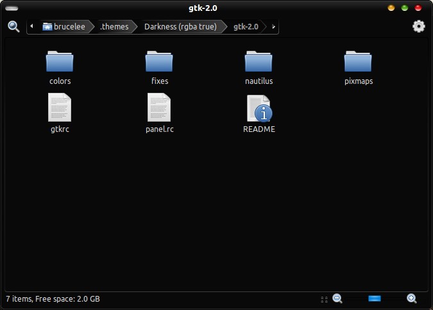The width and height of the screenshot is (433, 310).
Task: Click the gtk-2.0 window title
Action: tap(203, 8)
